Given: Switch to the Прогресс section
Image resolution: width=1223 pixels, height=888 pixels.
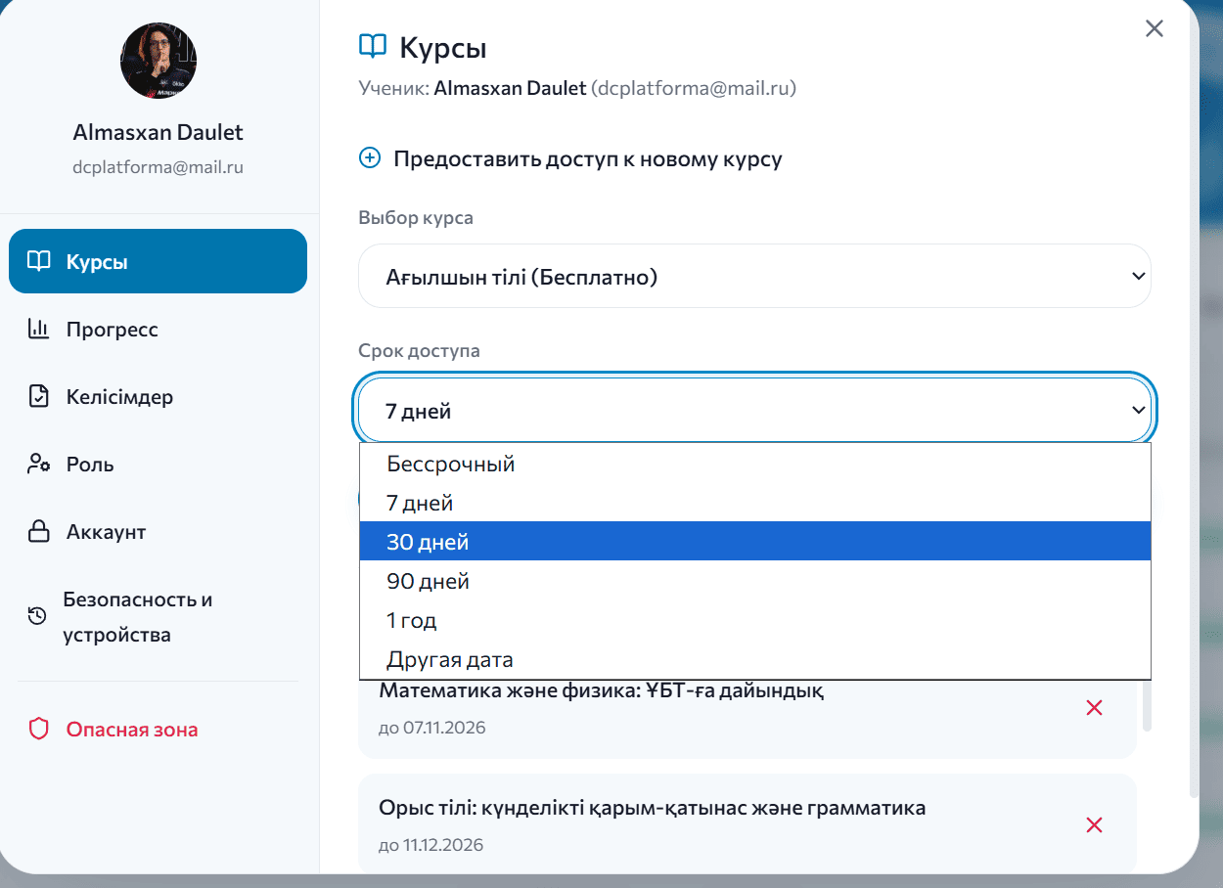Looking at the screenshot, I should click(x=158, y=329).
